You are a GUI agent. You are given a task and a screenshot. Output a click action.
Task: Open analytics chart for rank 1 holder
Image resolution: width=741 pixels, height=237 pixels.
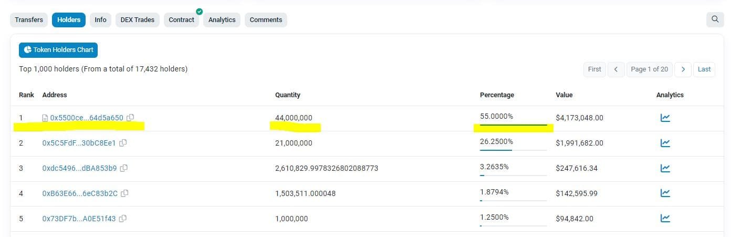(665, 118)
